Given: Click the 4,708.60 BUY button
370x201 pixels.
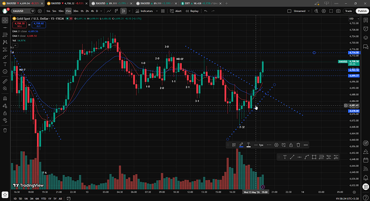Looking at the screenshot, I should pyautogui.click(x=39, y=25).
